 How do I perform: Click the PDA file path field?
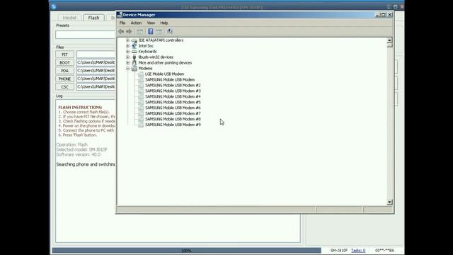96,71
